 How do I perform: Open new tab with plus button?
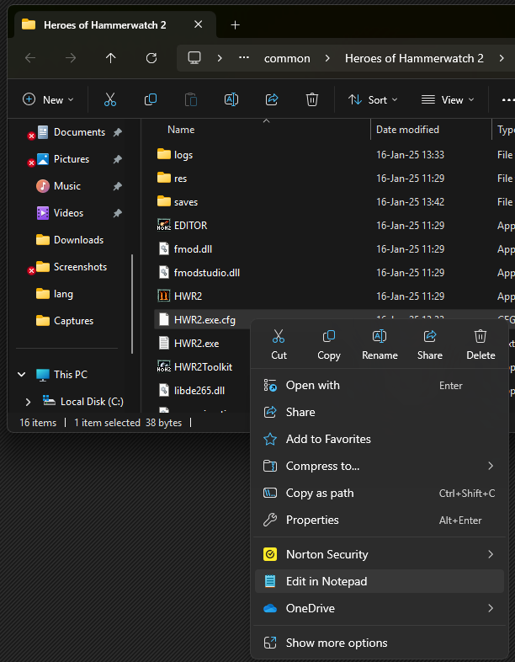pos(235,25)
